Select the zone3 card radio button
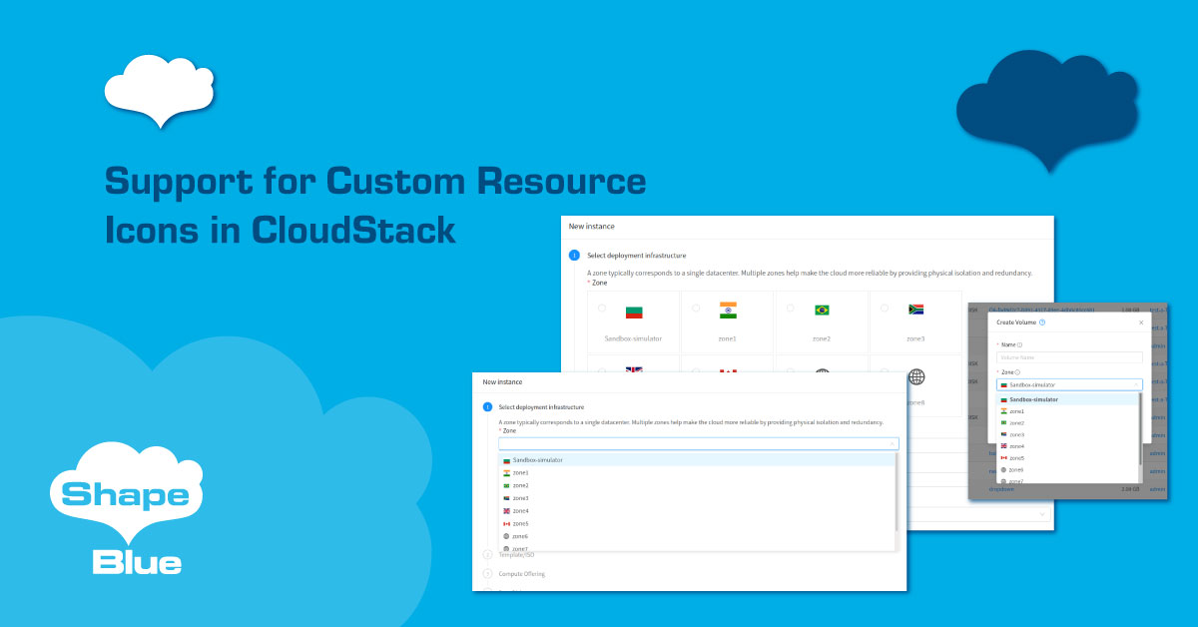The height and width of the screenshot is (627, 1198). 885,309
